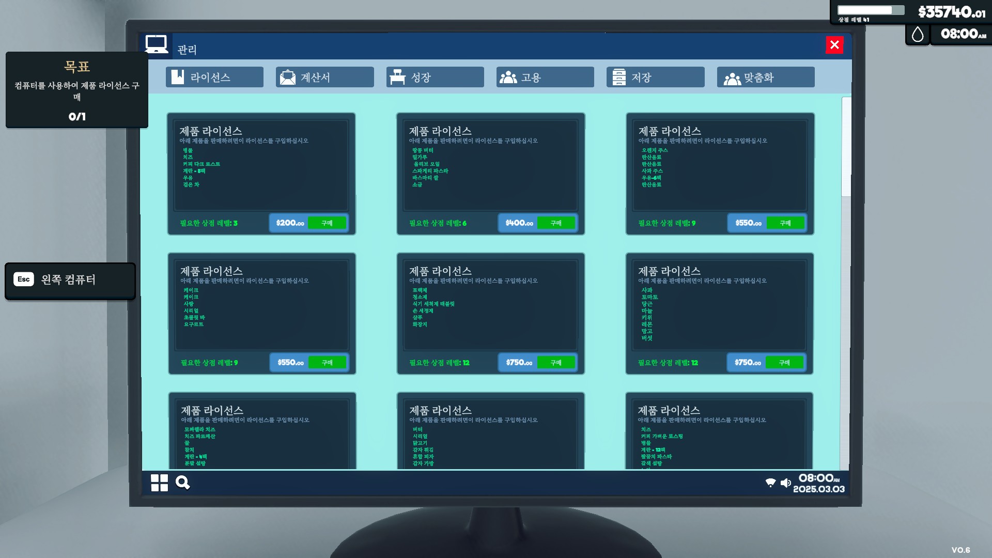992x558 pixels.
Task: Click 계란 - 12팩 in the bottom-right card
Action: coord(653,450)
